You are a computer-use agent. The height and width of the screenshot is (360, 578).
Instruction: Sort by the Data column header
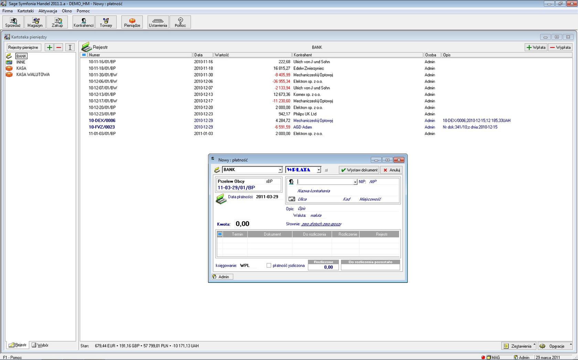203,55
